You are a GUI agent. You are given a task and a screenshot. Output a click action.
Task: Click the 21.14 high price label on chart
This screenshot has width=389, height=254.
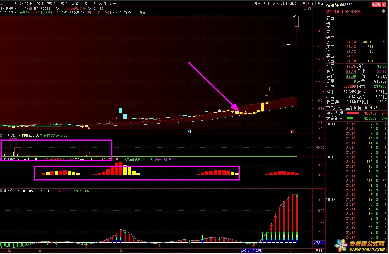tap(287, 17)
